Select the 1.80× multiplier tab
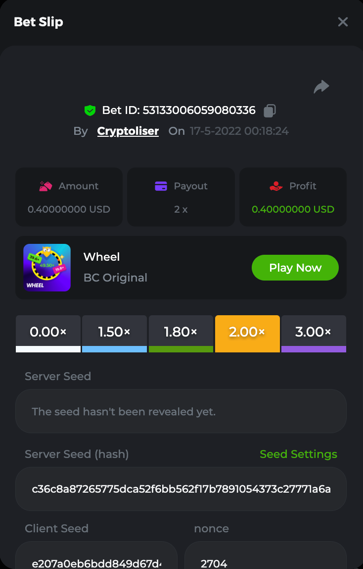 pos(181,333)
